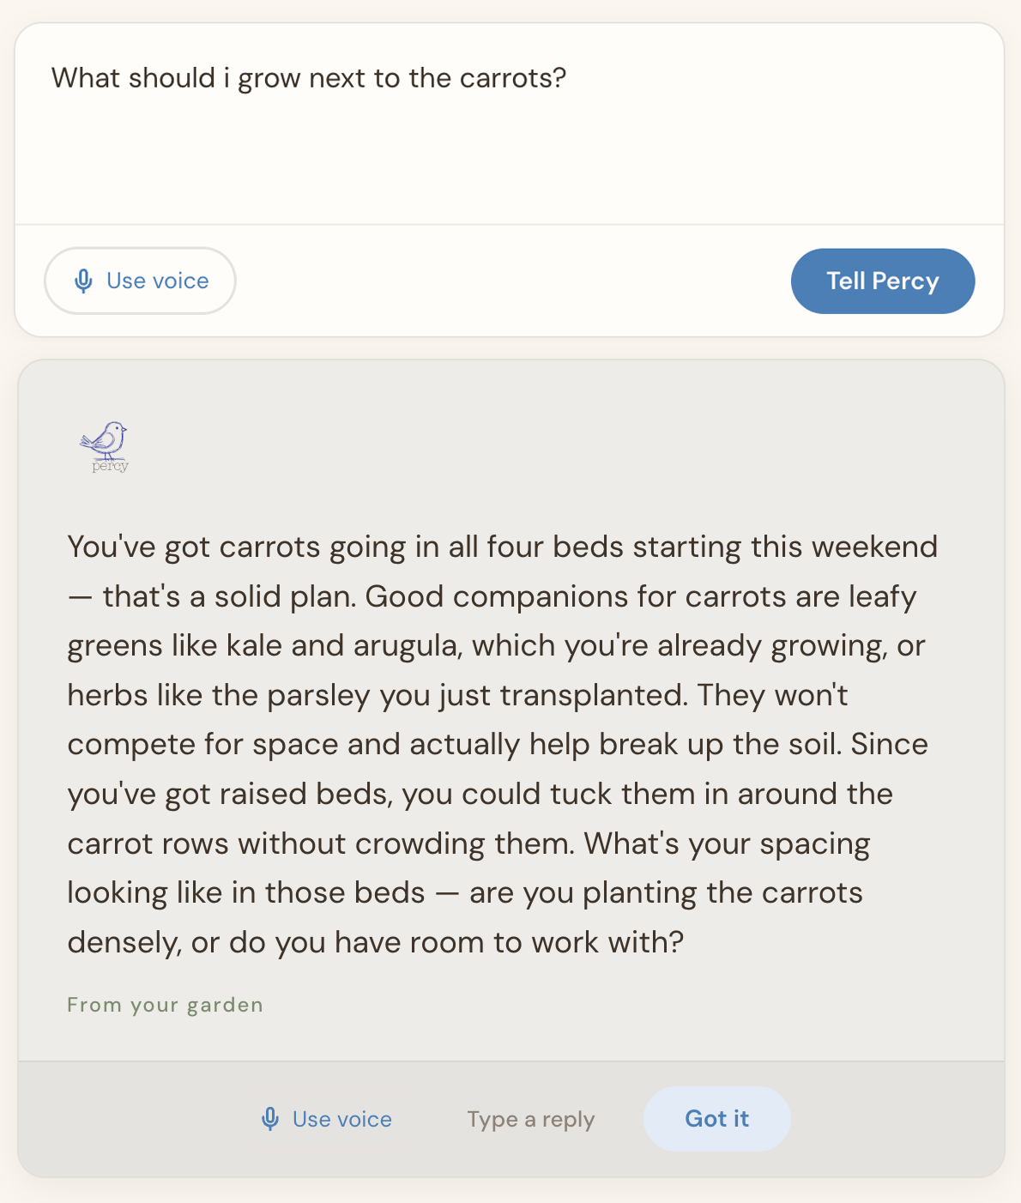Open the Type a reply field

coord(530,1119)
